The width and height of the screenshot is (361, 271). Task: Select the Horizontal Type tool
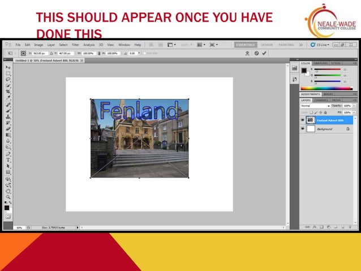8,160
